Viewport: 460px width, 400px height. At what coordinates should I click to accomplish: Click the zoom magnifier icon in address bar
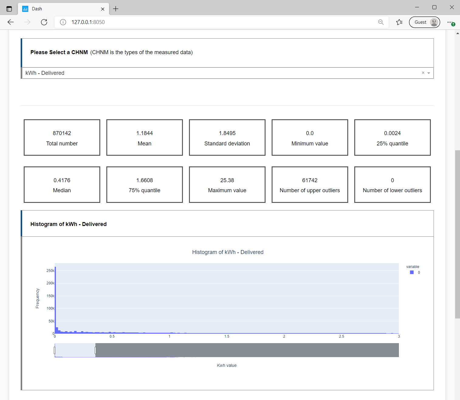click(381, 22)
